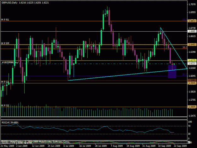Screen dimensions: 197x148
Task: Click the 6 Jul 2009 date label
Action: pos(69,146)
